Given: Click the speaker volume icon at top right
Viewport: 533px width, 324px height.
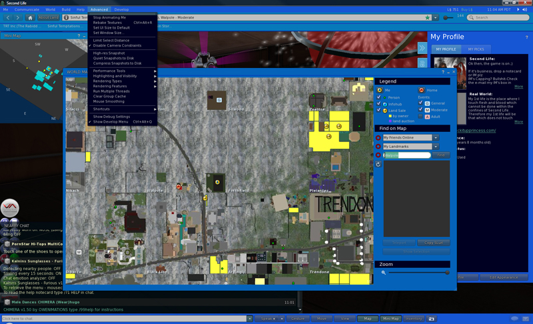Looking at the screenshot, I should [525, 10].
